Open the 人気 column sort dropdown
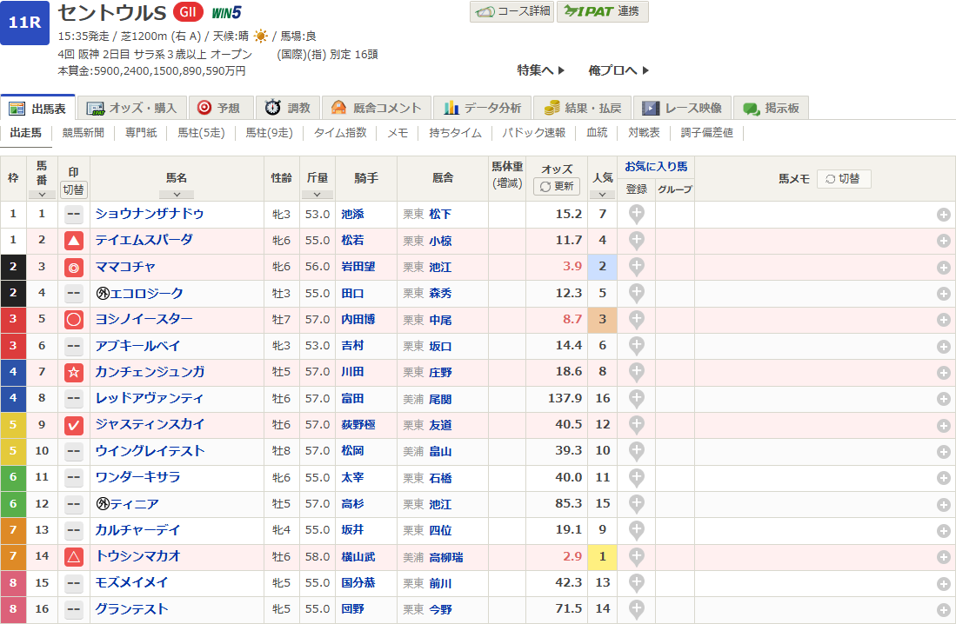956x624 pixels. [x=603, y=195]
